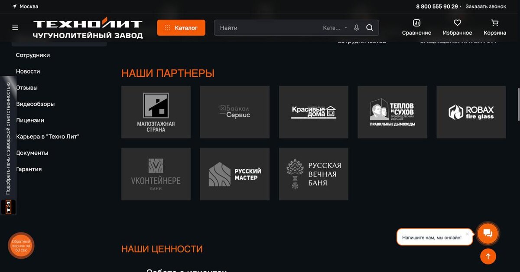Click the Заказать звонок link
This screenshot has height=272, width=520.
(x=486, y=7)
